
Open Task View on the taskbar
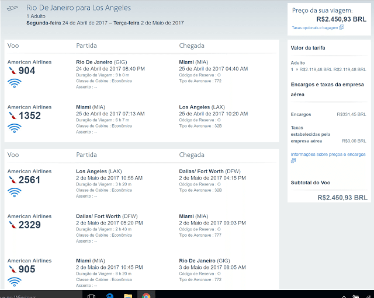pyautogui.click(x=91, y=296)
